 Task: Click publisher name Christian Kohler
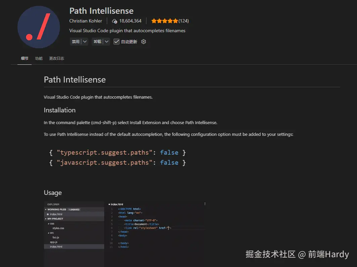click(x=86, y=21)
